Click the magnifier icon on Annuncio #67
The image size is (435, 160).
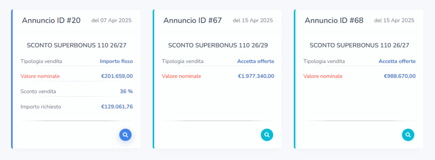(x=267, y=135)
